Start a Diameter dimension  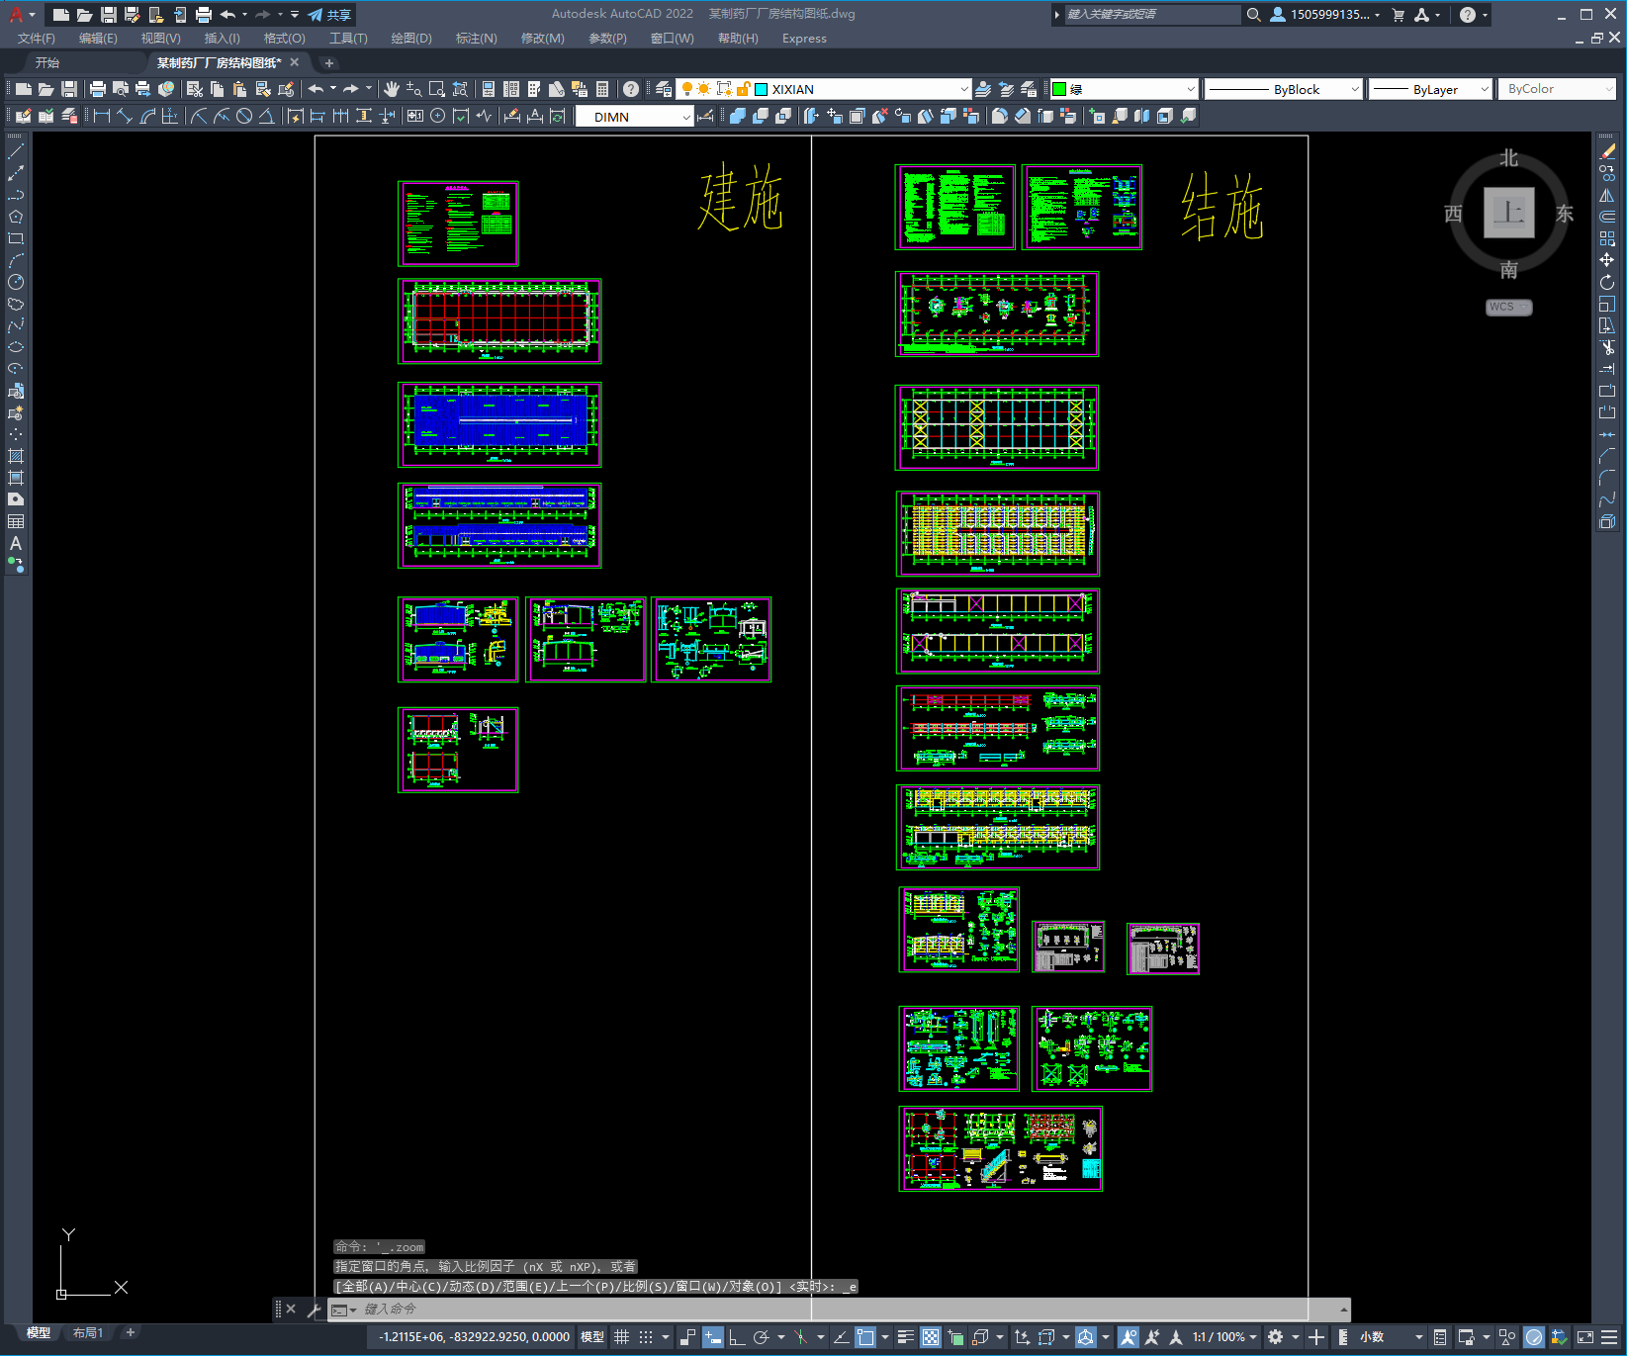(x=244, y=116)
